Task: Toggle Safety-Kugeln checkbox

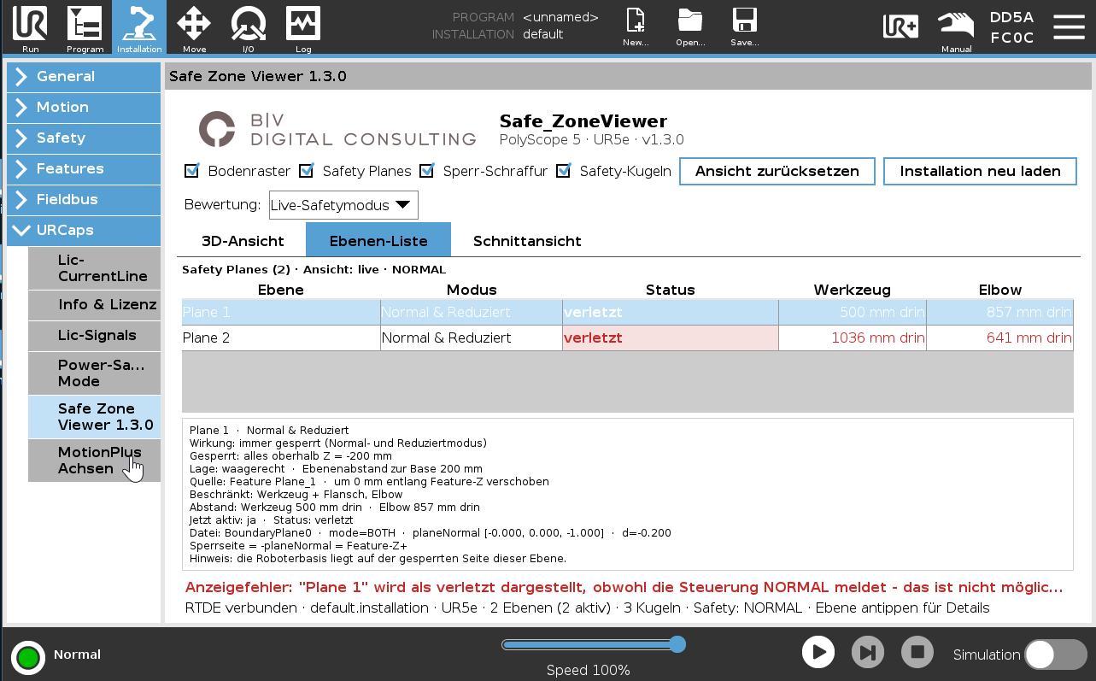Action: tap(564, 171)
